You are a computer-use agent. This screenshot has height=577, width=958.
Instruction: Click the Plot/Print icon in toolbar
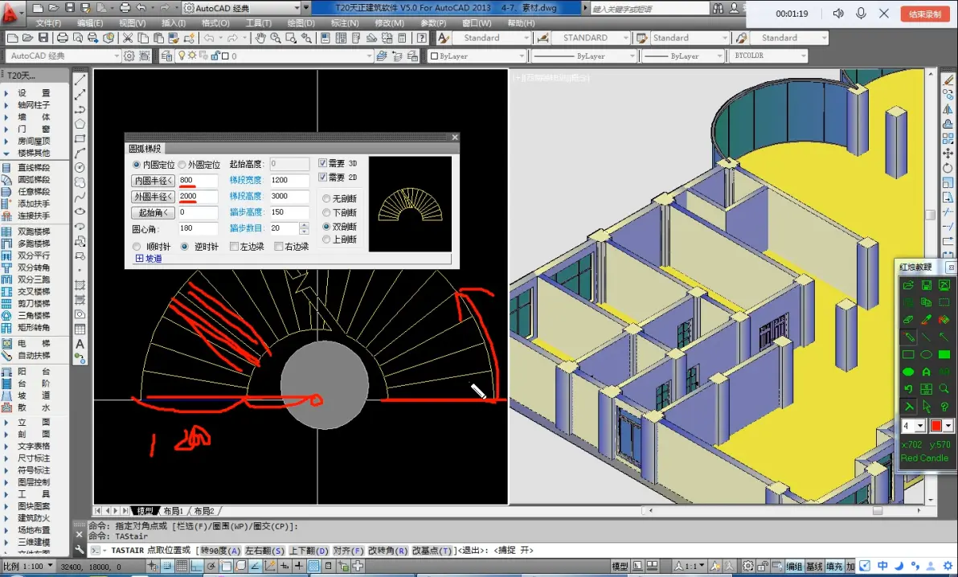[63, 39]
